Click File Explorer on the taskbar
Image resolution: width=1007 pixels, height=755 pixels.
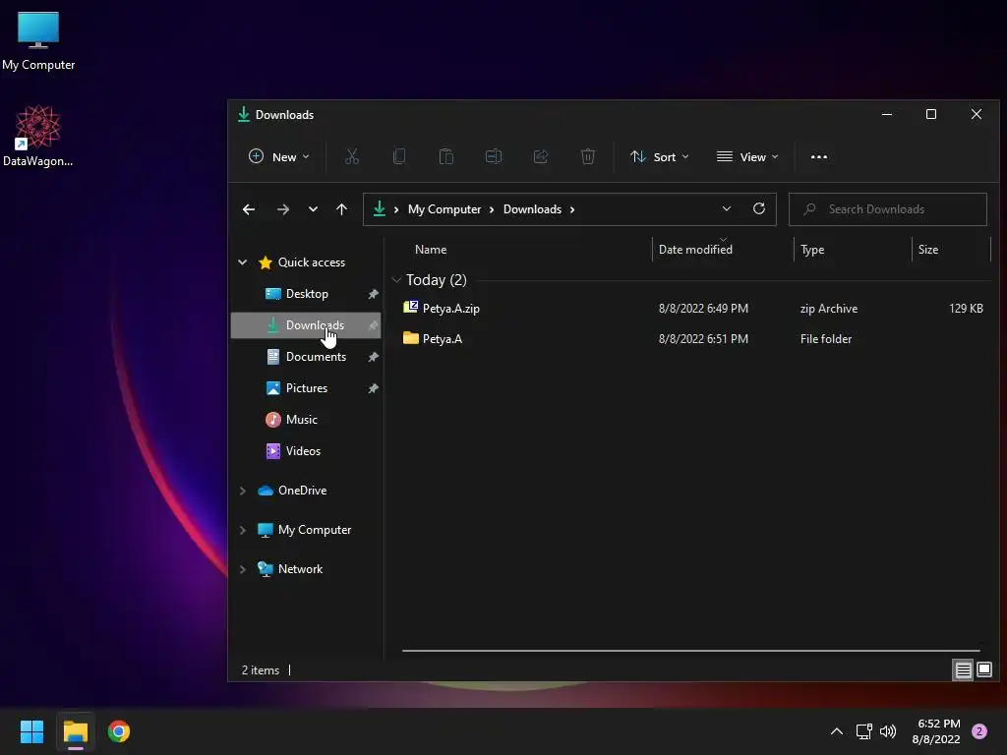point(76,731)
